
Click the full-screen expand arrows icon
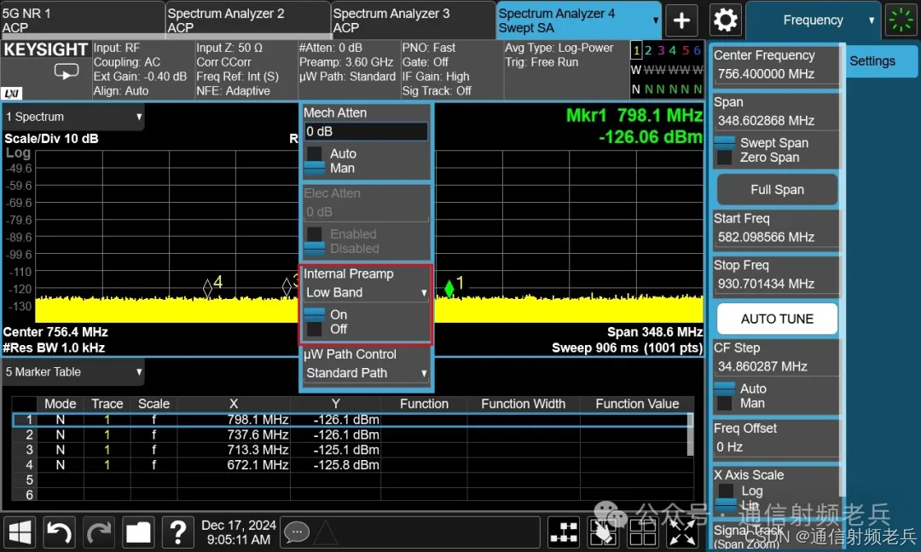(682, 532)
